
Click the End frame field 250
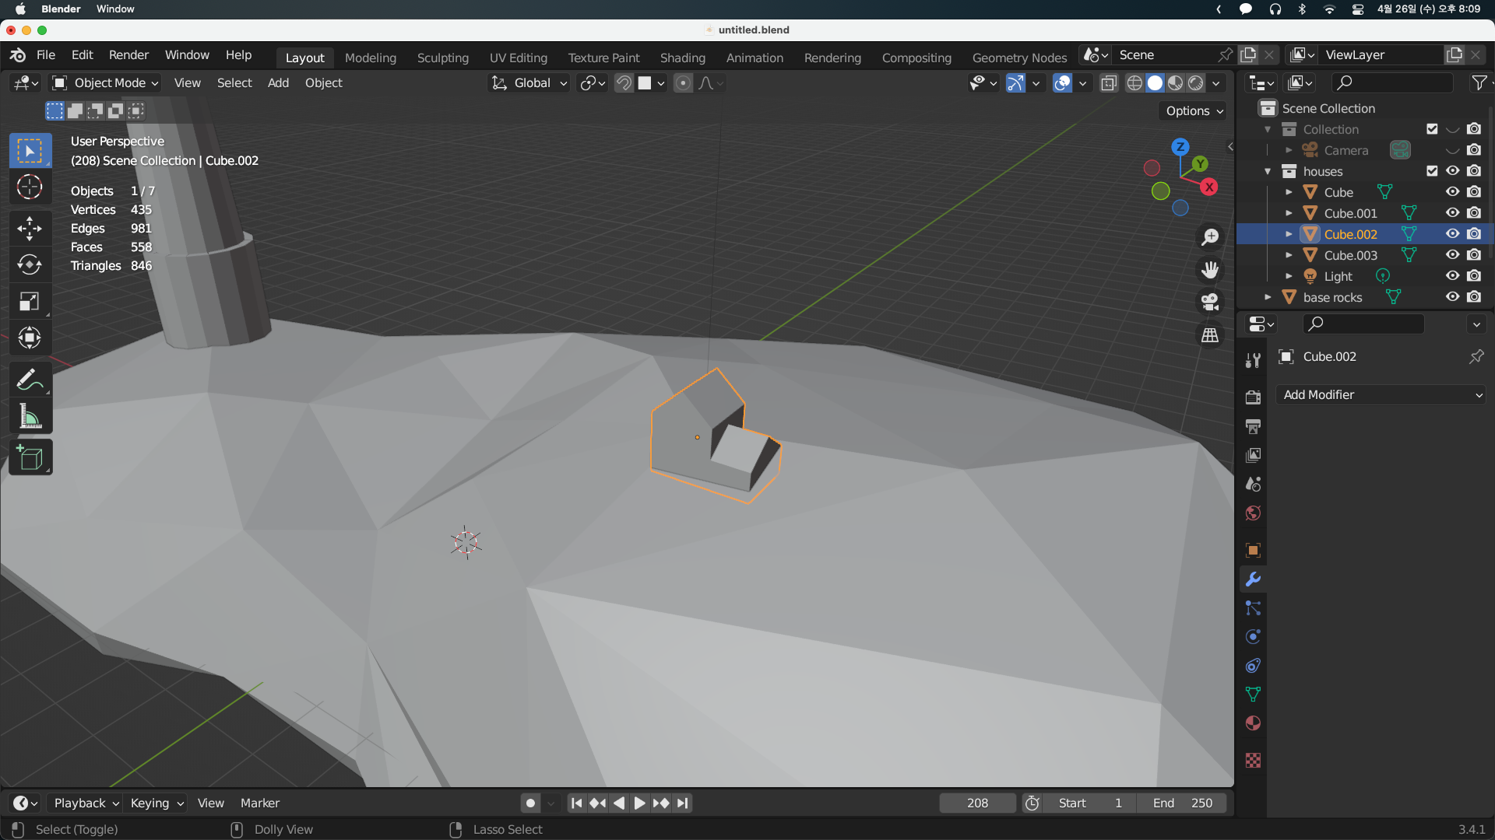pos(1182,803)
